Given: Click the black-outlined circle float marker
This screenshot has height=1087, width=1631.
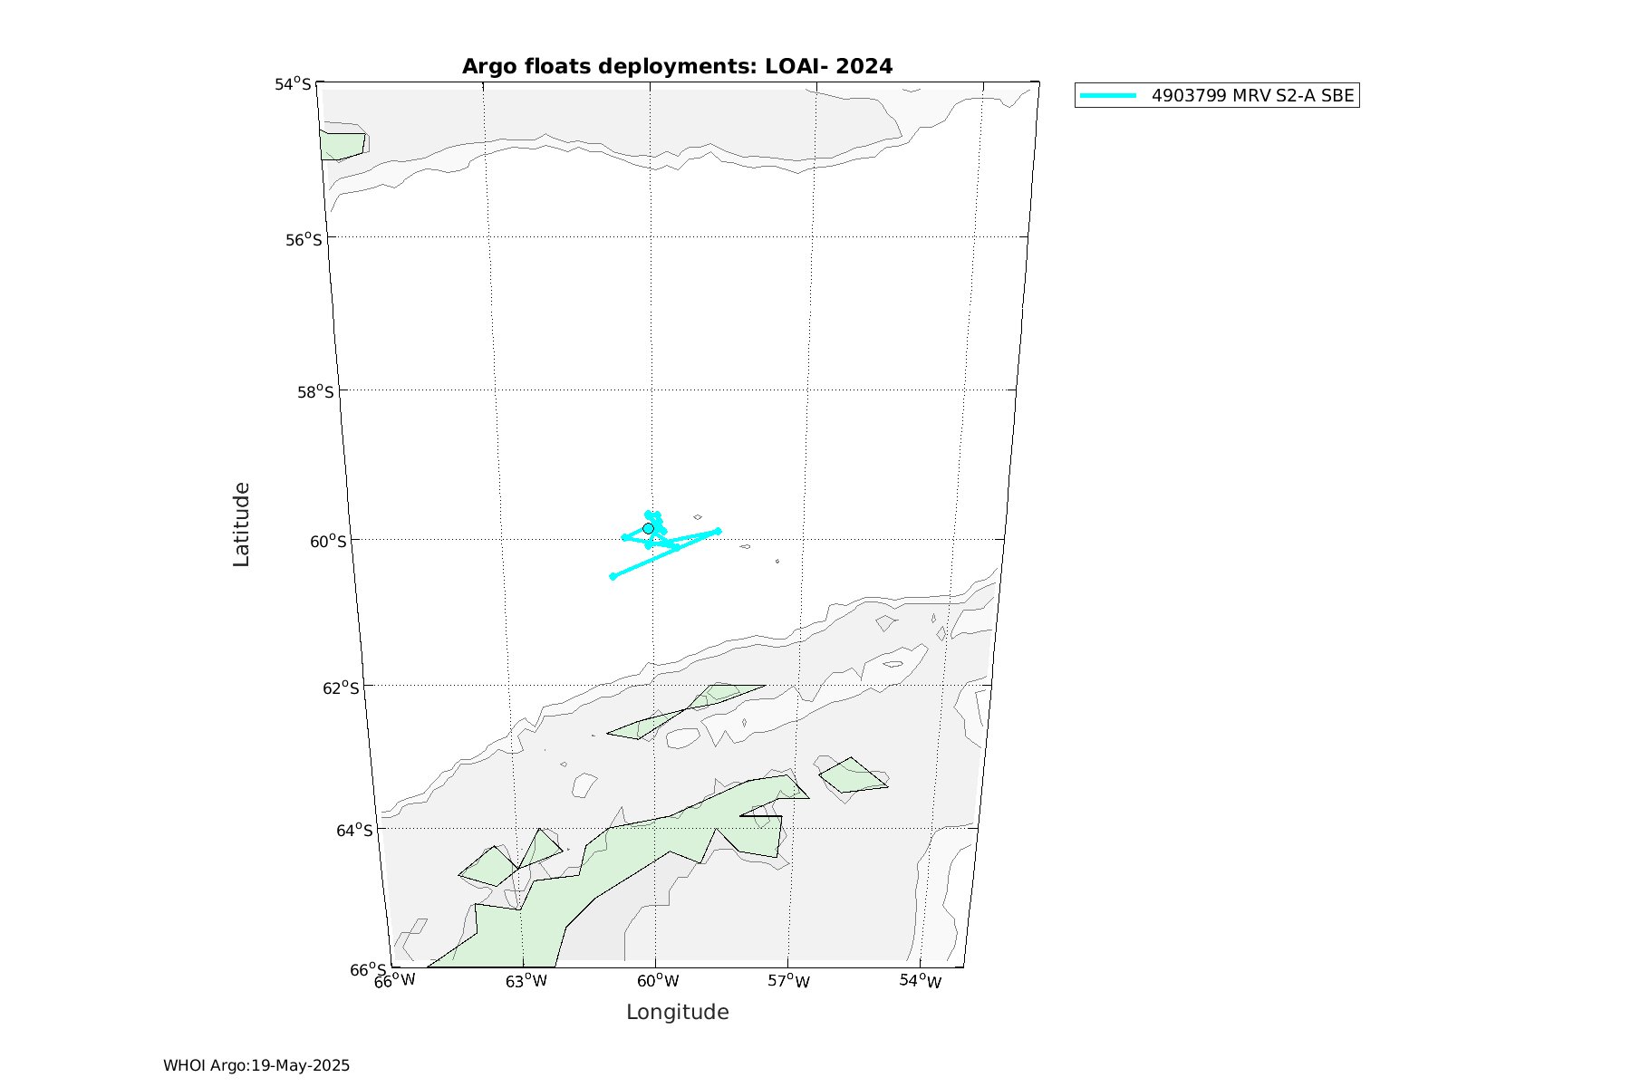Looking at the screenshot, I should click(x=648, y=528).
